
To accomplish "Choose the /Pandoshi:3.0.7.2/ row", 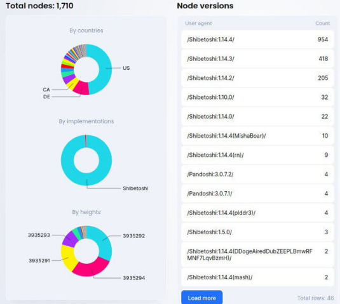I will click(x=257, y=175).
